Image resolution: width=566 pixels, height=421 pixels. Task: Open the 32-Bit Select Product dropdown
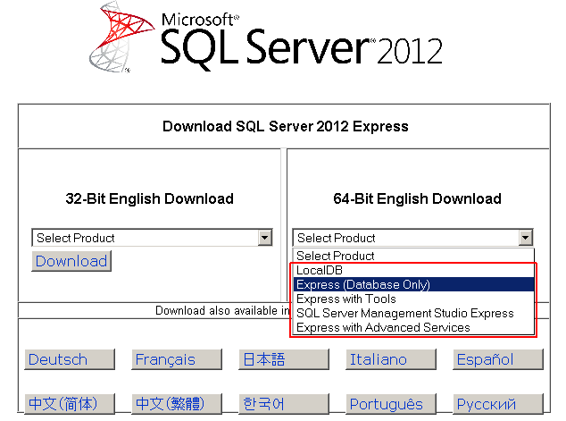point(152,238)
